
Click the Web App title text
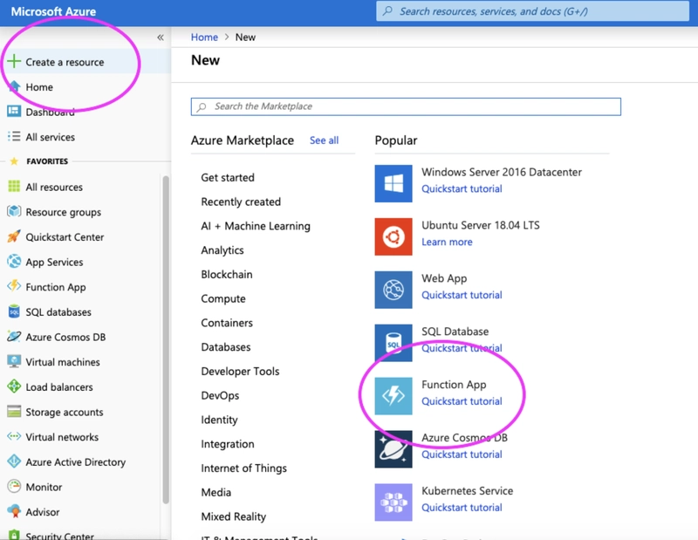click(x=444, y=278)
